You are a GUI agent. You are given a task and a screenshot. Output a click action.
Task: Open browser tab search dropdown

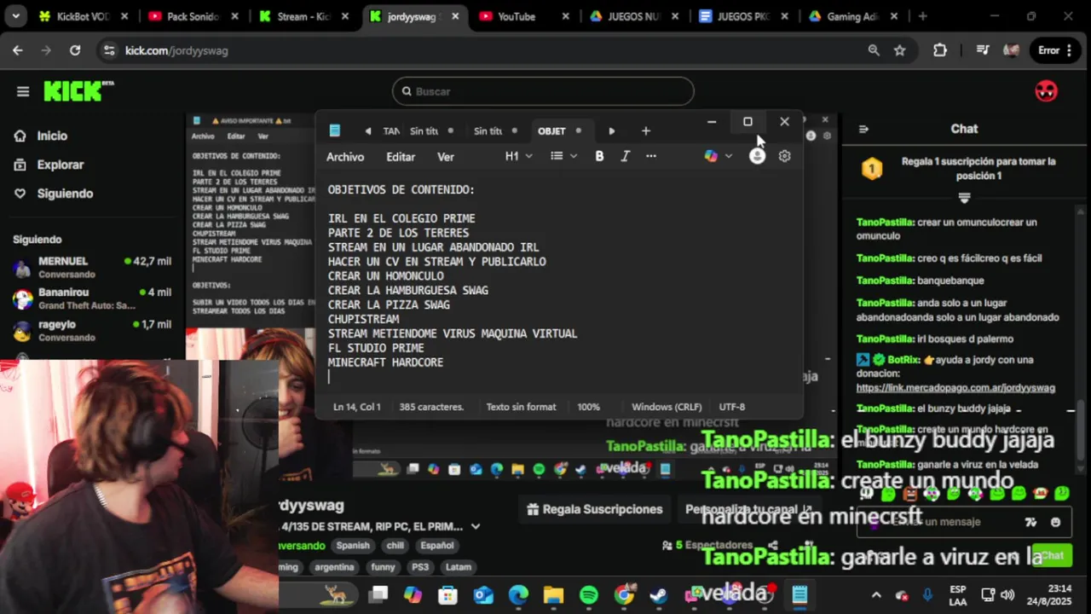(15, 16)
